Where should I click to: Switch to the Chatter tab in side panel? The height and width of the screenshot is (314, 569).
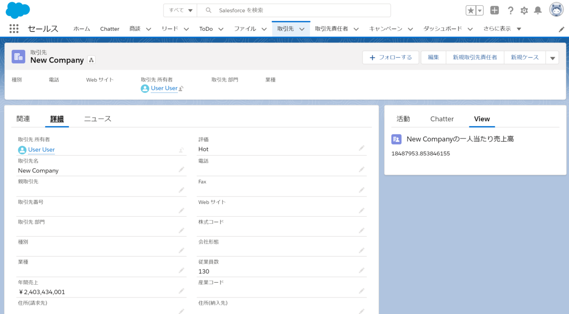pos(442,119)
